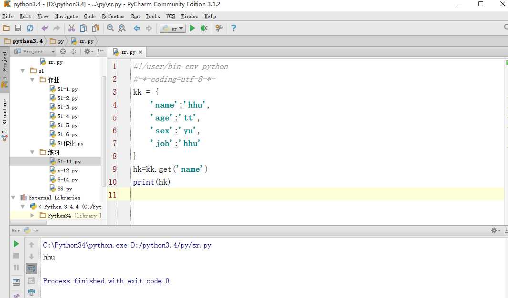The image size is (508, 298).
Task: Click Scroll from Source target icon
Action: pyautogui.click(x=63, y=52)
